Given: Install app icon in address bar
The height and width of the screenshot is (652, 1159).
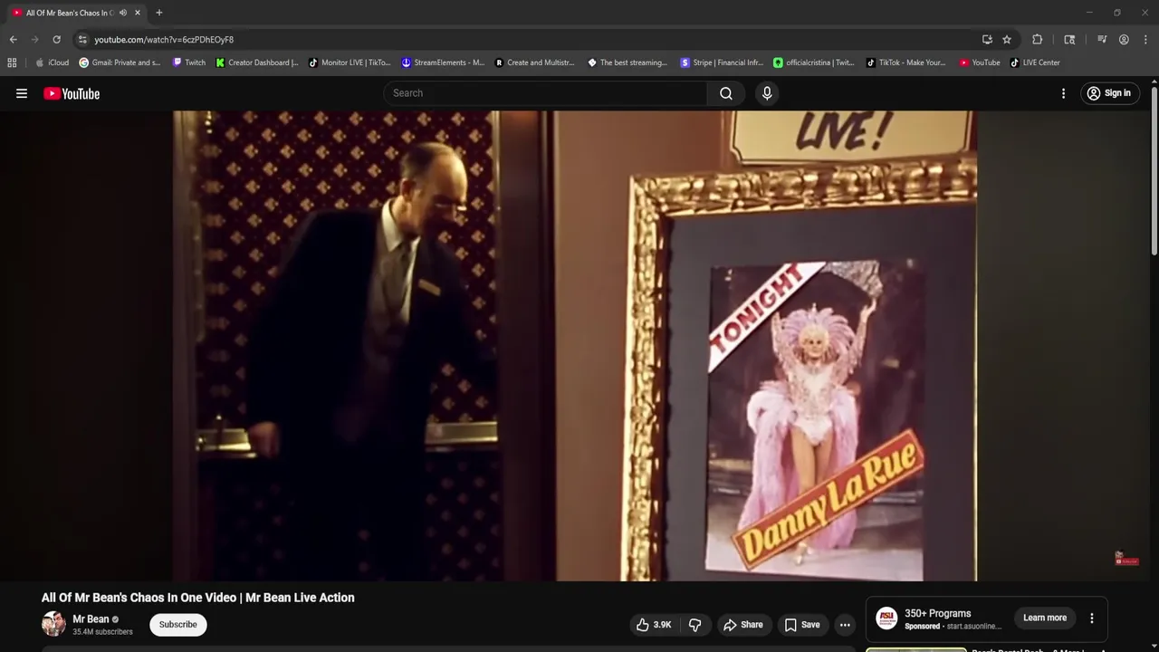Looking at the screenshot, I should [987, 40].
